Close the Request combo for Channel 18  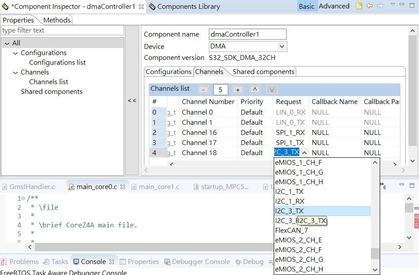tap(304, 153)
